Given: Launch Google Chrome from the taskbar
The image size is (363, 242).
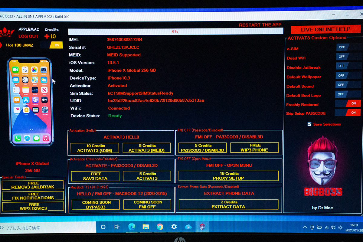Looking at the screenshot, I should click(x=160, y=227).
